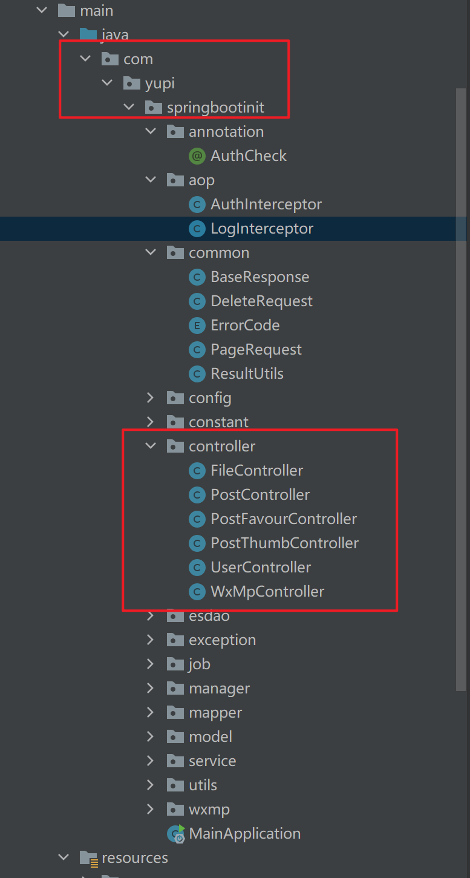Click the MainApplication run class icon

click(176, 834)
